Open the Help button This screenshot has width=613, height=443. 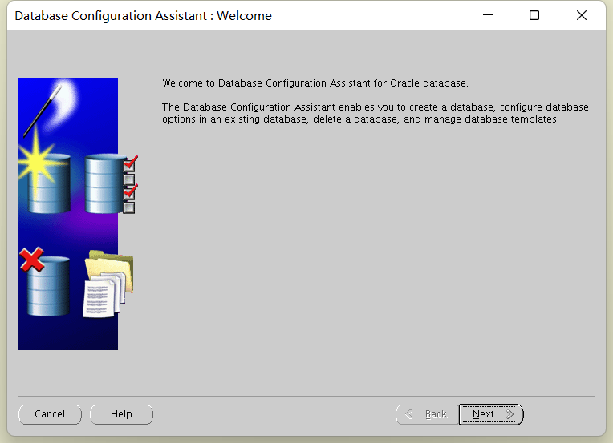click(x=121, y=414)
